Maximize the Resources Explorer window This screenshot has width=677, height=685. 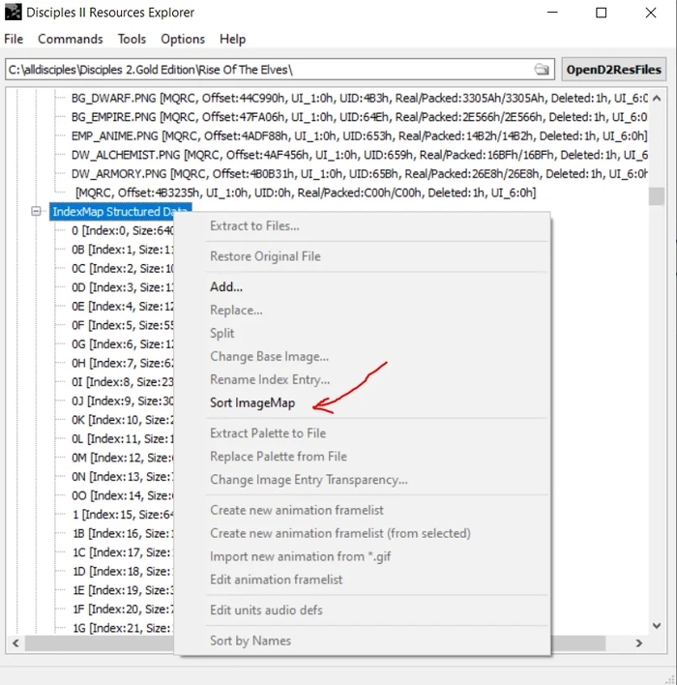pos(601,13)
